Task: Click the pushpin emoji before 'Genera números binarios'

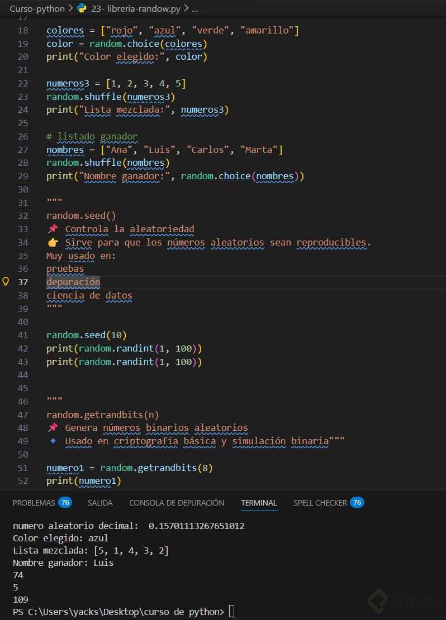Action: click(x=53, y=427)
